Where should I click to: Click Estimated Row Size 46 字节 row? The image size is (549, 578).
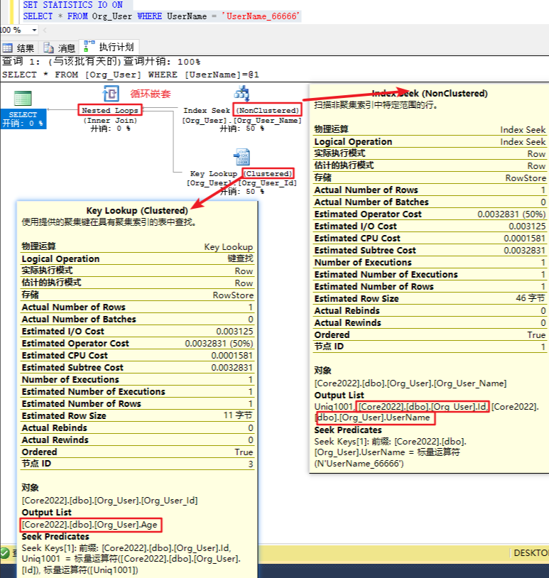pyautogui.click(x=430, y=298)
